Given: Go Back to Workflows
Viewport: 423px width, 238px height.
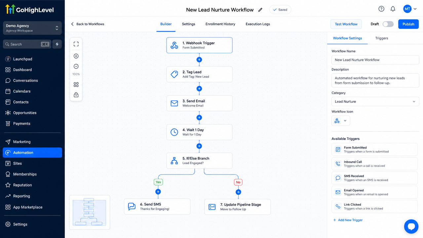Looking at the screenshot, I should [x=88, y=24].
